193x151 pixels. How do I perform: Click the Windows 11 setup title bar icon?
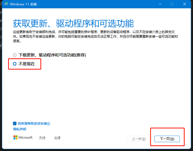click(6, 4)
